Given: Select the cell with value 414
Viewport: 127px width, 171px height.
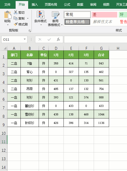Looking at the screenshot, I should [x=71, y=63].
